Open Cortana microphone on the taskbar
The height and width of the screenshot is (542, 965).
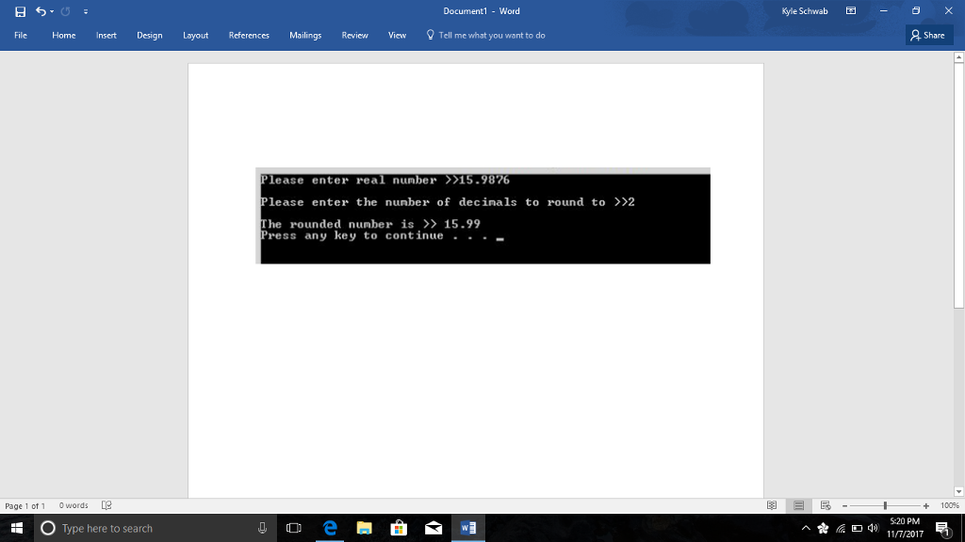click(x=260, y=528)
